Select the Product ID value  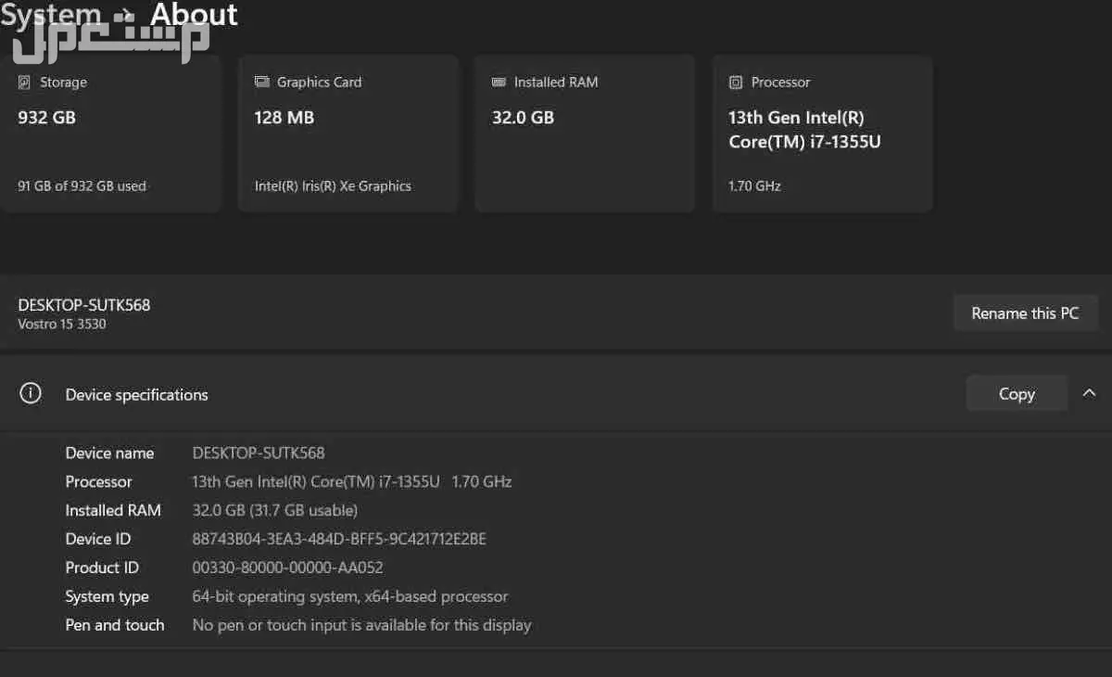point(287,568)
